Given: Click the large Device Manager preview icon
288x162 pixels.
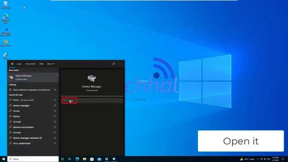Looking at the screenshot, I should coord(92,78).
